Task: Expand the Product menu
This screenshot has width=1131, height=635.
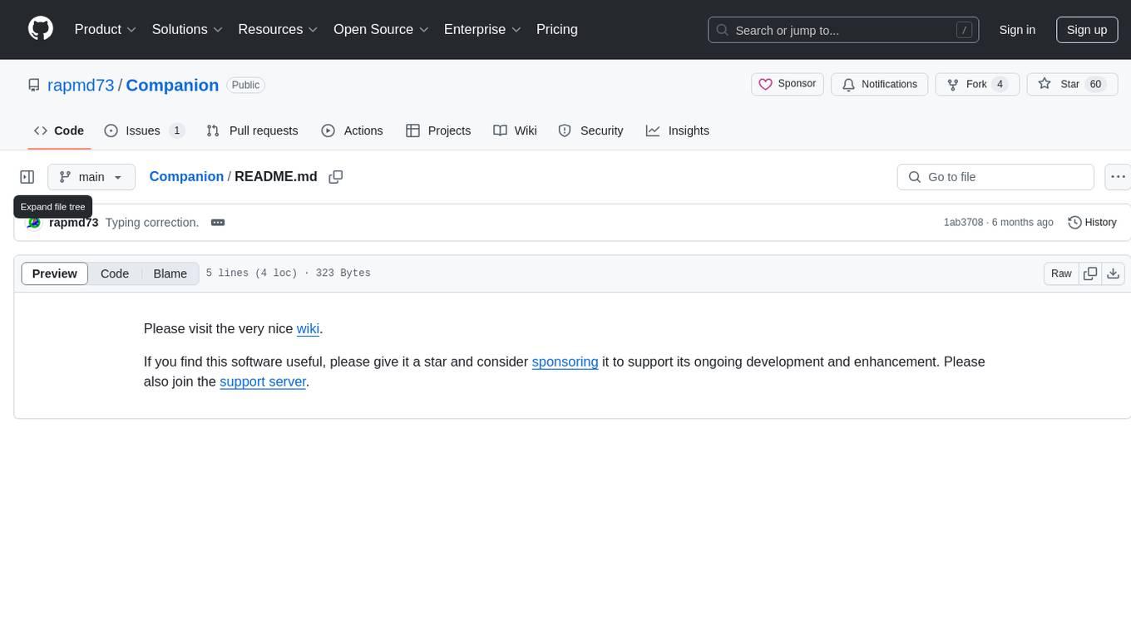Action: point(106,29)
